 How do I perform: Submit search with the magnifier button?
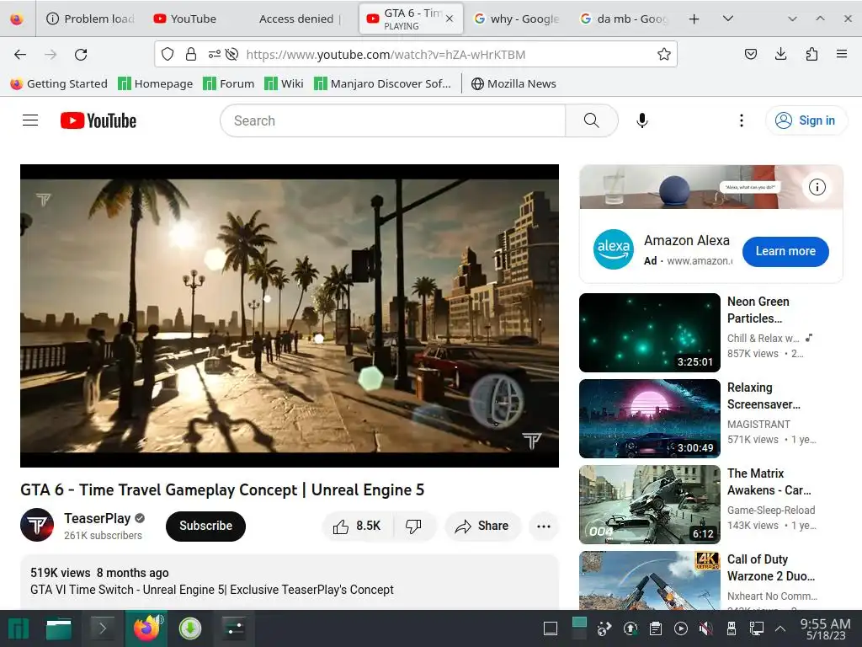coord(592,120)
